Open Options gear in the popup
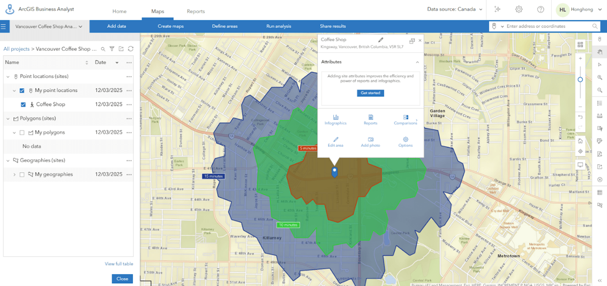Image resolution: width=607 pixels, height=286 pixels. click(406, 142)
